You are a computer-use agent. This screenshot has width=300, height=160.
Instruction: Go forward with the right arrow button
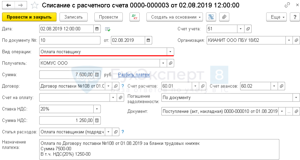point(21,5)
